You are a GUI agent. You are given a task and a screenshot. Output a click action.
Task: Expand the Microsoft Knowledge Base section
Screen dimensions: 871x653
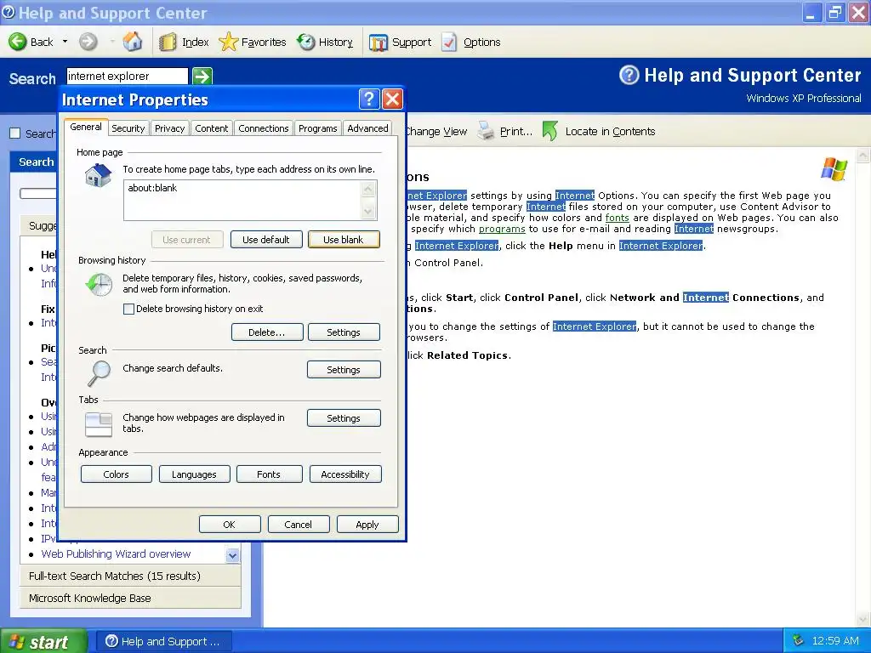(130, 598)
